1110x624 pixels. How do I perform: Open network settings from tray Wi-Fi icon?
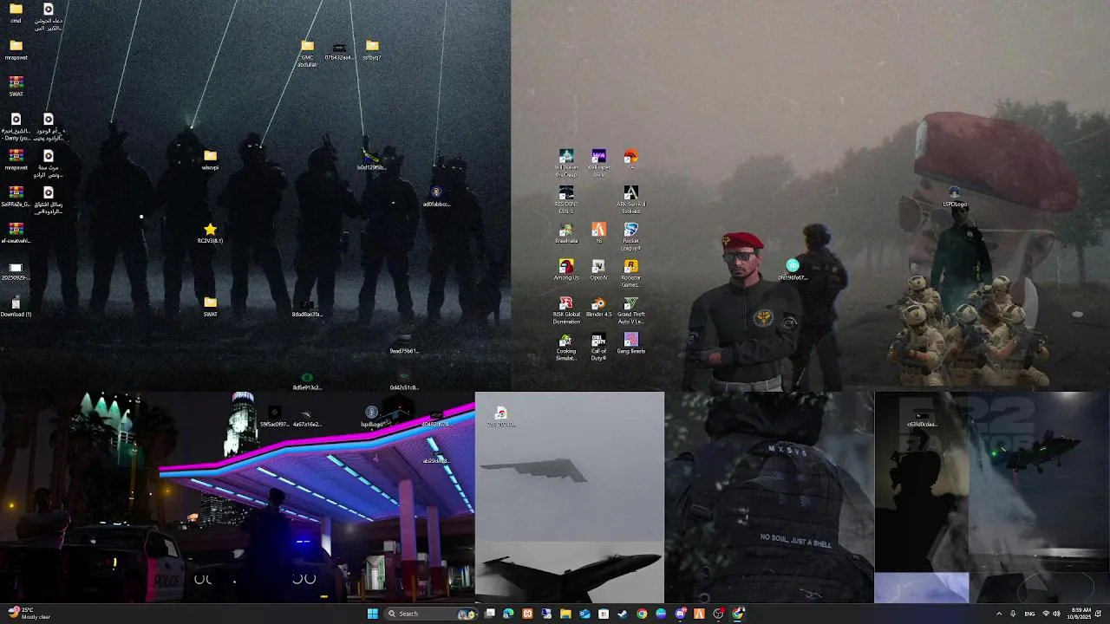click(1046, 614)
